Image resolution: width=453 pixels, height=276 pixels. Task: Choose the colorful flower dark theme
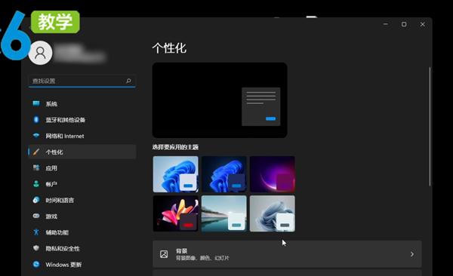[x=176, y=213]
